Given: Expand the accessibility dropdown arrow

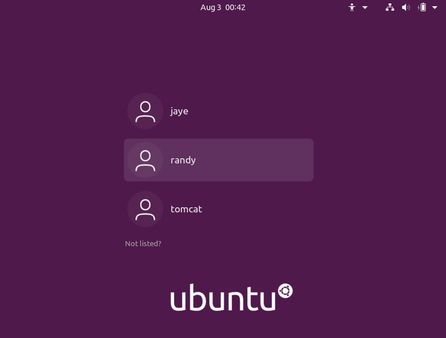Looking at the screenshot, I should click(x=365, y=8).
